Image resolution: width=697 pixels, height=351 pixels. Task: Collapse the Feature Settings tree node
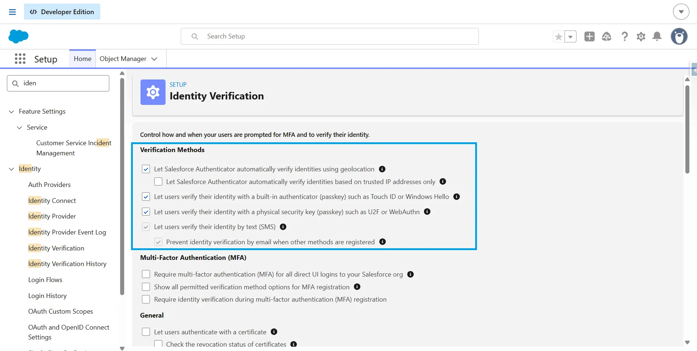coord(11,112)
